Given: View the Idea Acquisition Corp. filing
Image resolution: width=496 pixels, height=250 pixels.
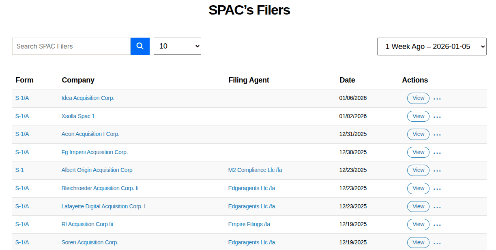Looking at the screenshot, I should click(x=418, y=98).
